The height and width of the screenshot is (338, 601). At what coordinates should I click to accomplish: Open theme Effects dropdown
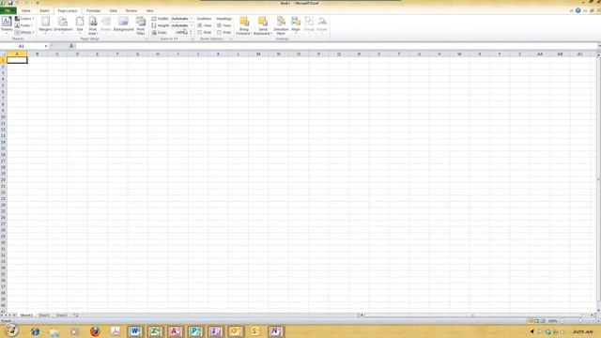(24, 32)
